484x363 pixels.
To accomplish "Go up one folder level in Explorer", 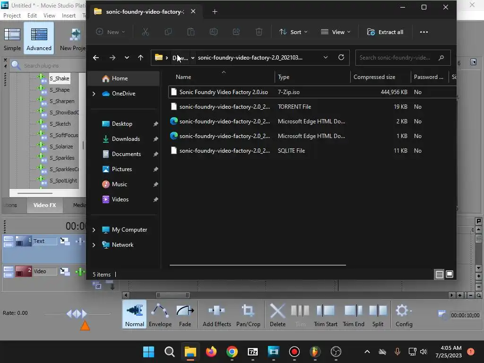I will [x=140, y=58].
